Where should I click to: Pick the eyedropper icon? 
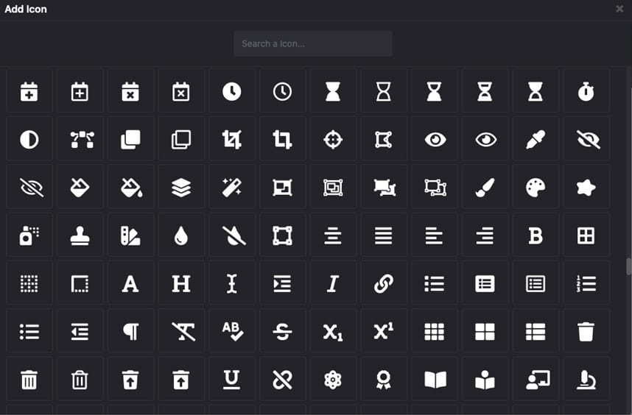coord(536,139)
